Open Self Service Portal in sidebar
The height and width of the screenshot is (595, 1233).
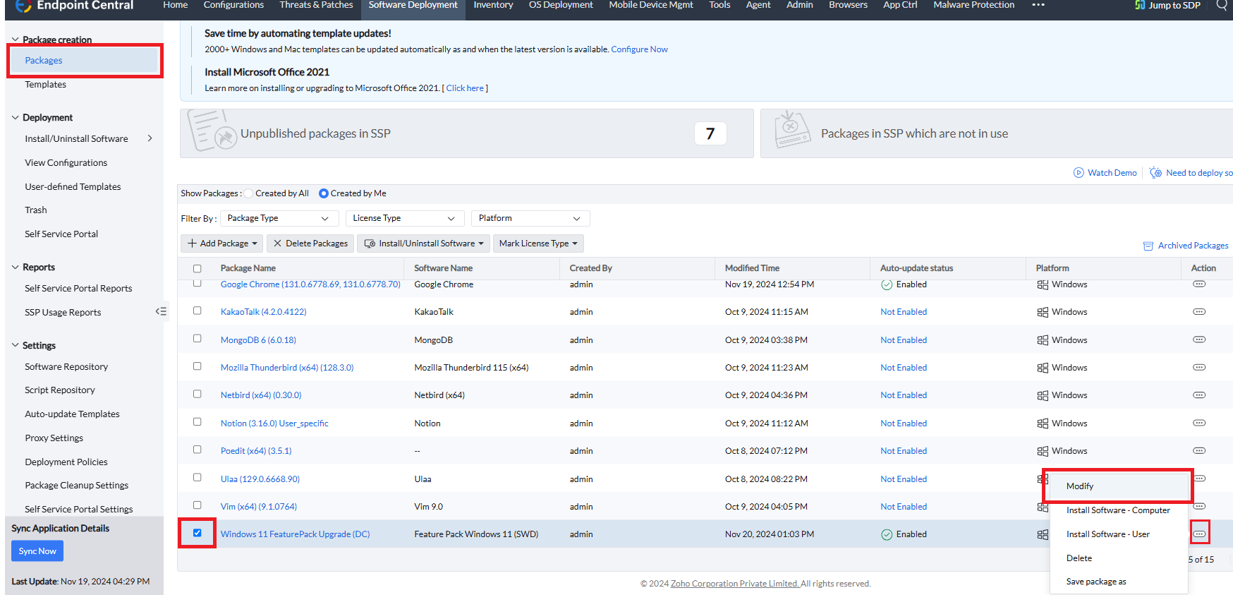coord(61,234)
